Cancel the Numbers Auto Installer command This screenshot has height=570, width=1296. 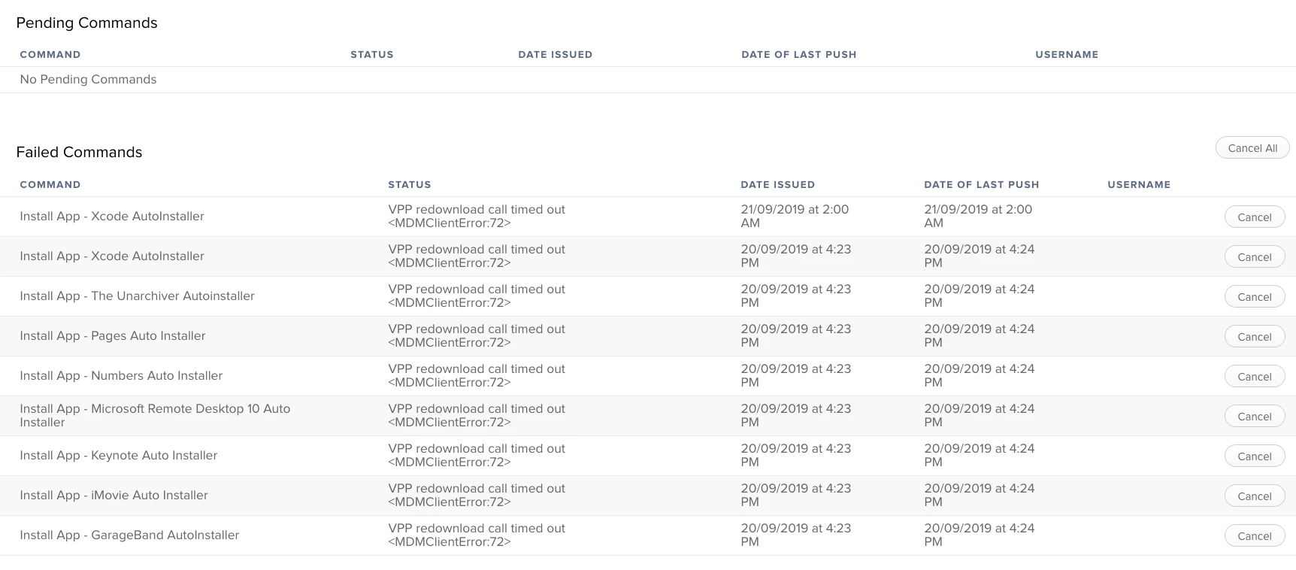(x=1255, y=377)
